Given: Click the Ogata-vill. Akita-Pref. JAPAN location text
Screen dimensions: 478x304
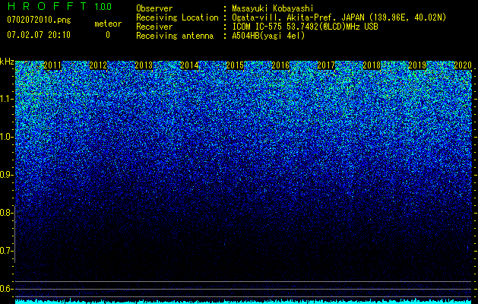Looking at the screenshot, I should click(x=339, y=17).
